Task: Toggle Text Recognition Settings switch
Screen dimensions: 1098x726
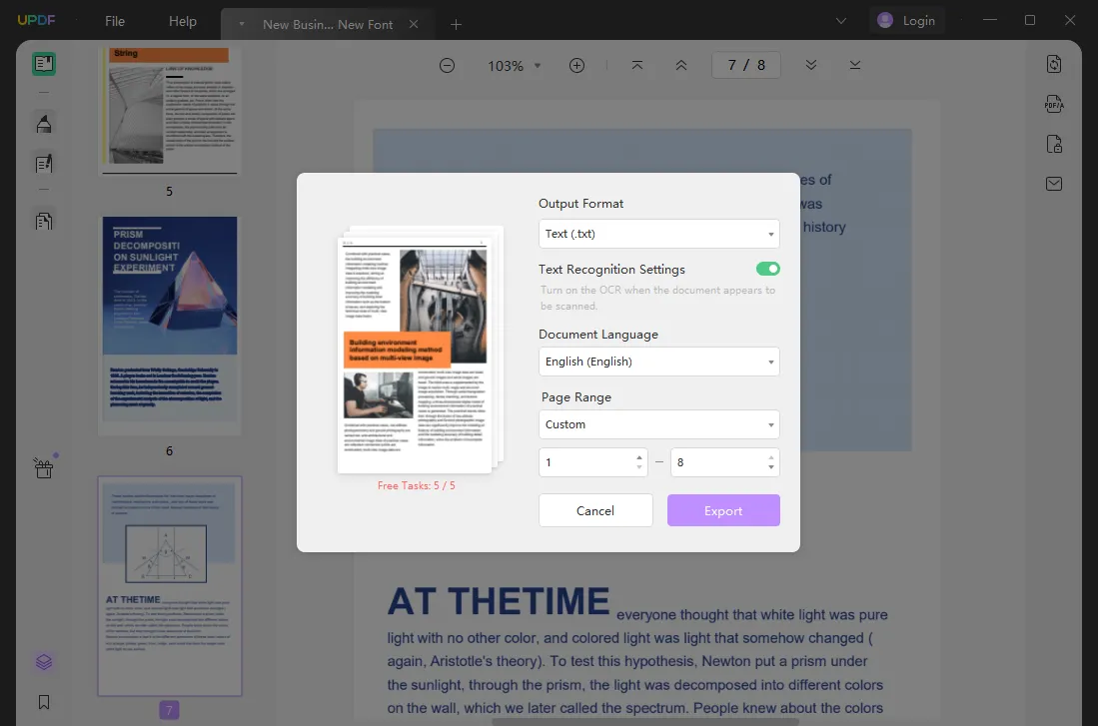Action: click(x=768, y=269)
